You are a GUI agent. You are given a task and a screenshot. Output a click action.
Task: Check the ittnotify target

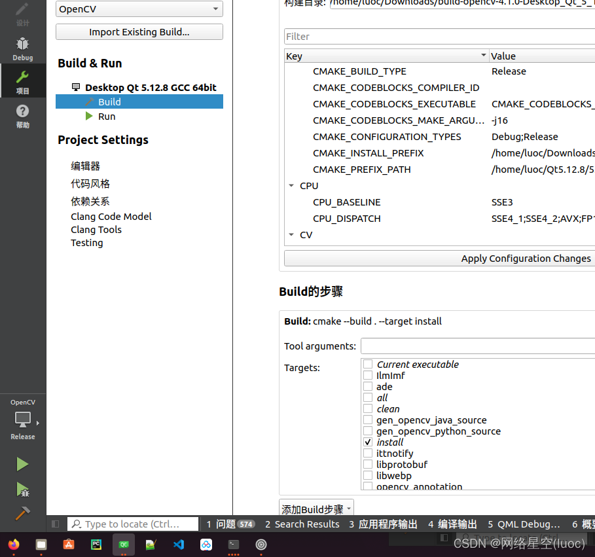click(368, 453)
